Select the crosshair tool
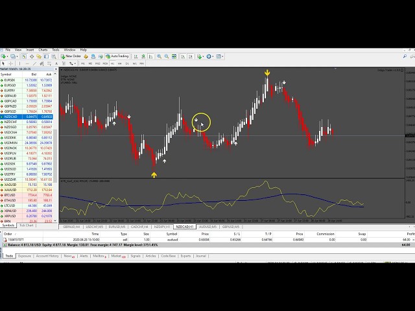The width and height of the screenshot is (415, 311). (11, 63)
